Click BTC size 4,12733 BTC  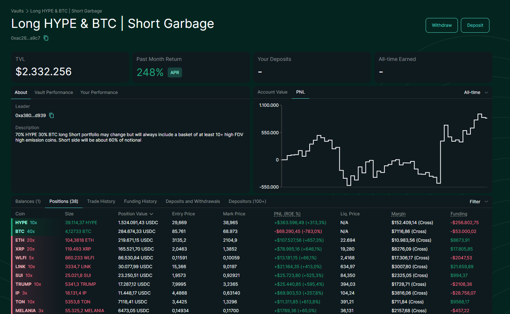(x=78, y=231)
